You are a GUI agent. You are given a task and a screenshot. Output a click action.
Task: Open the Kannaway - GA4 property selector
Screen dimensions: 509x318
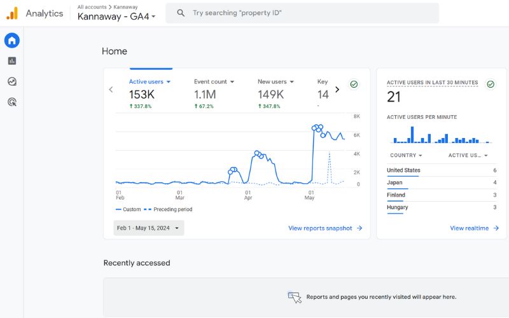point(116,17)
